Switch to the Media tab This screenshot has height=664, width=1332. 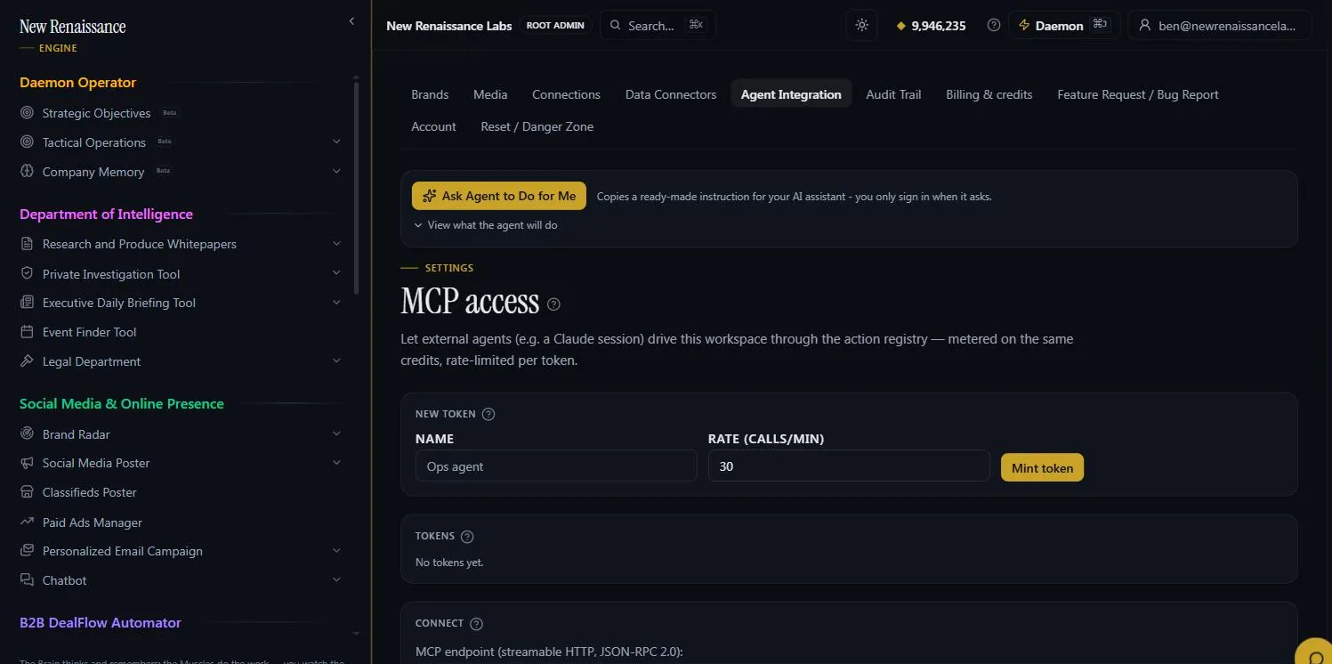pos(490,94)
